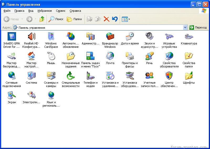Open Мышь icon
The height and width of the screenshot is (149, 210).
click(x=51, y=56)
